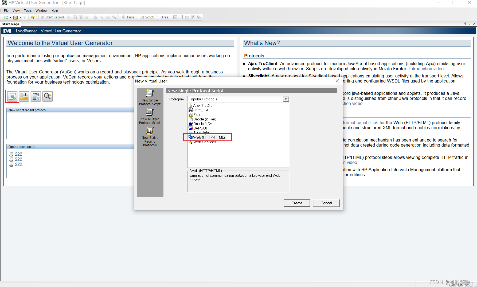477x287 pixels.
Task: Click the Tasks toolbar button
Action: point(128,17)
